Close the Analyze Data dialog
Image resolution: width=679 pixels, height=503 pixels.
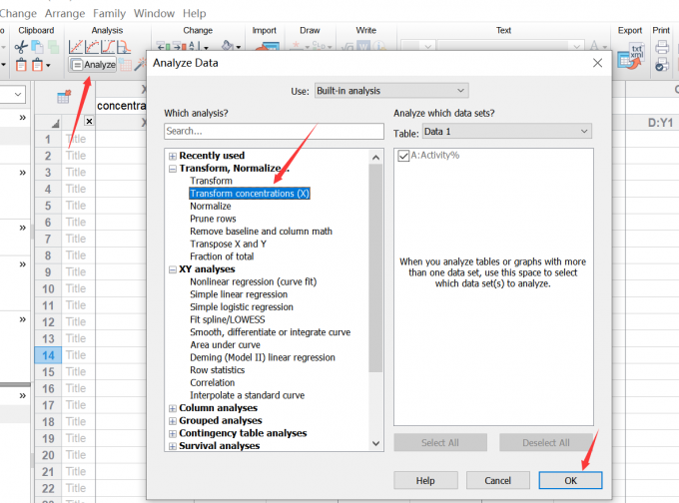tap(597, 63)
